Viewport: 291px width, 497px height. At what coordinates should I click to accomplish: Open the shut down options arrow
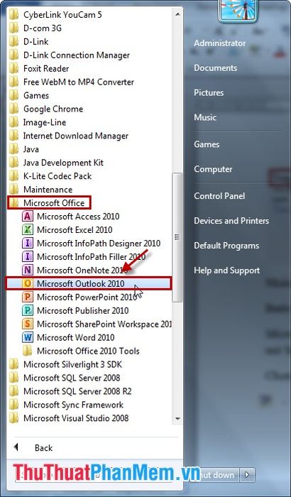point(247,474)
